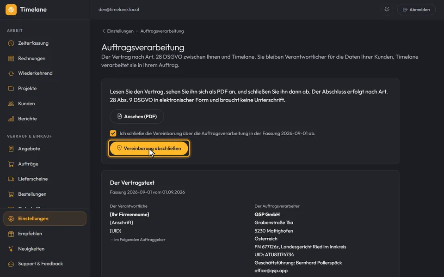Click the Berichte bar chart icon
This screenshot has width=444, height=277.
click(x=11, y=119)
